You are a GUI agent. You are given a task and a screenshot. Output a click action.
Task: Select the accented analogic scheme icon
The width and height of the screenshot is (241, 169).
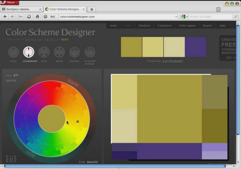tap(90, 52)
